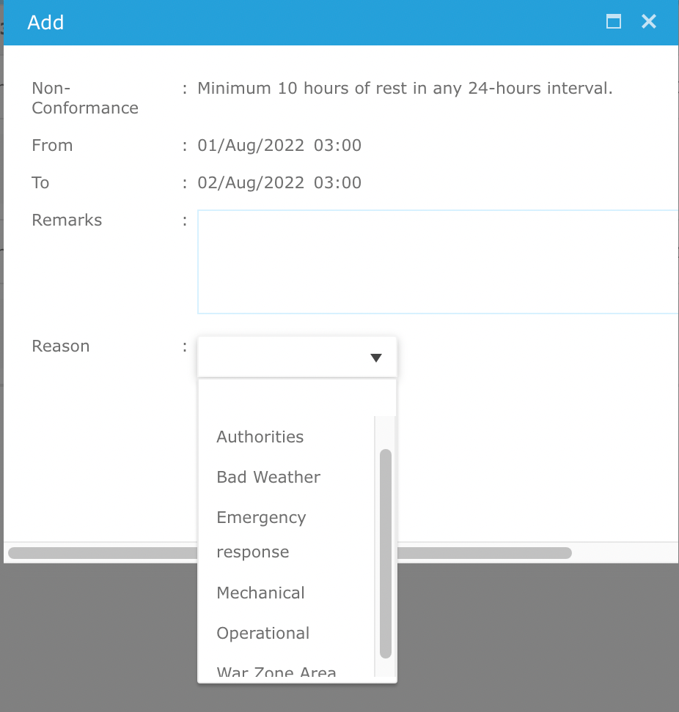
Task: Close the Add dialog
Action: click(x=649, y=21)
